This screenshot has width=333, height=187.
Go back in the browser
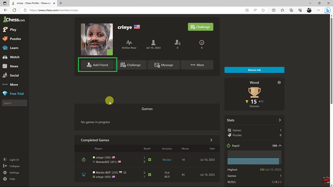click(5, 10)
